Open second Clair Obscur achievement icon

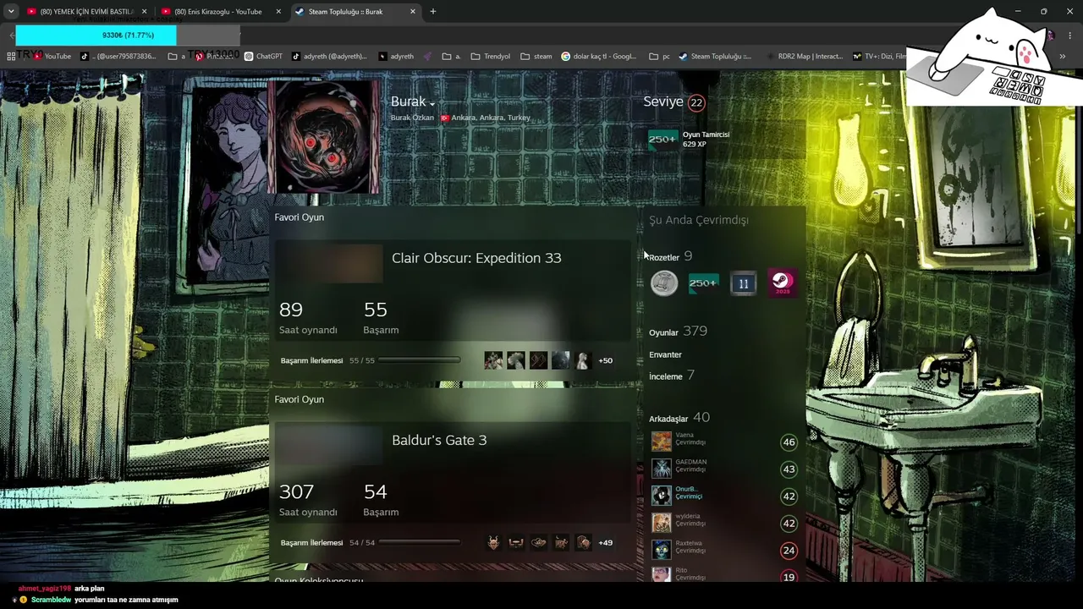tap(516, 360)
